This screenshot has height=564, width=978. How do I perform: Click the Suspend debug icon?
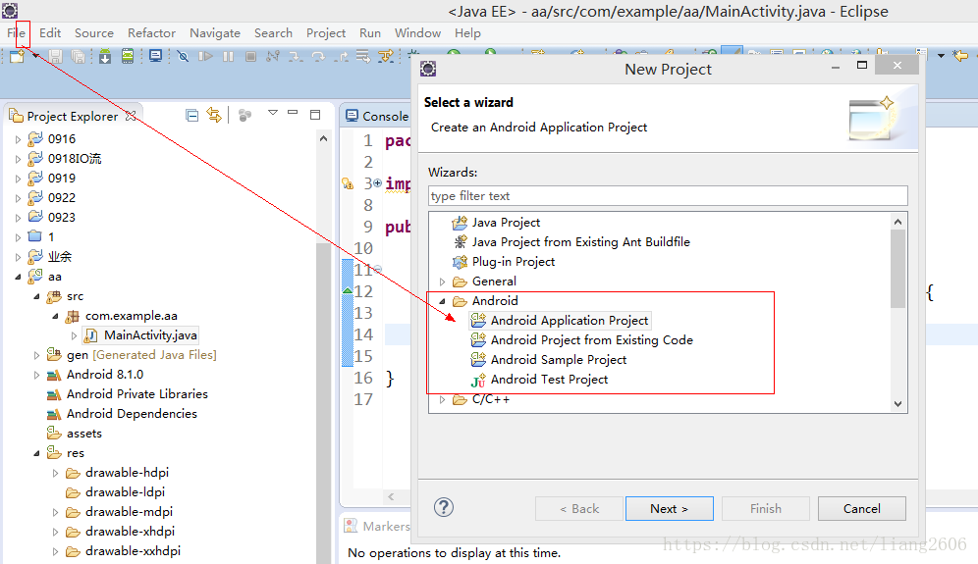tap(228, 57)
